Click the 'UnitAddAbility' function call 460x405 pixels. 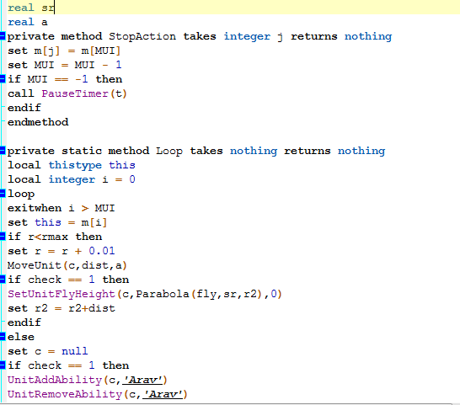[x=55, y=380]
